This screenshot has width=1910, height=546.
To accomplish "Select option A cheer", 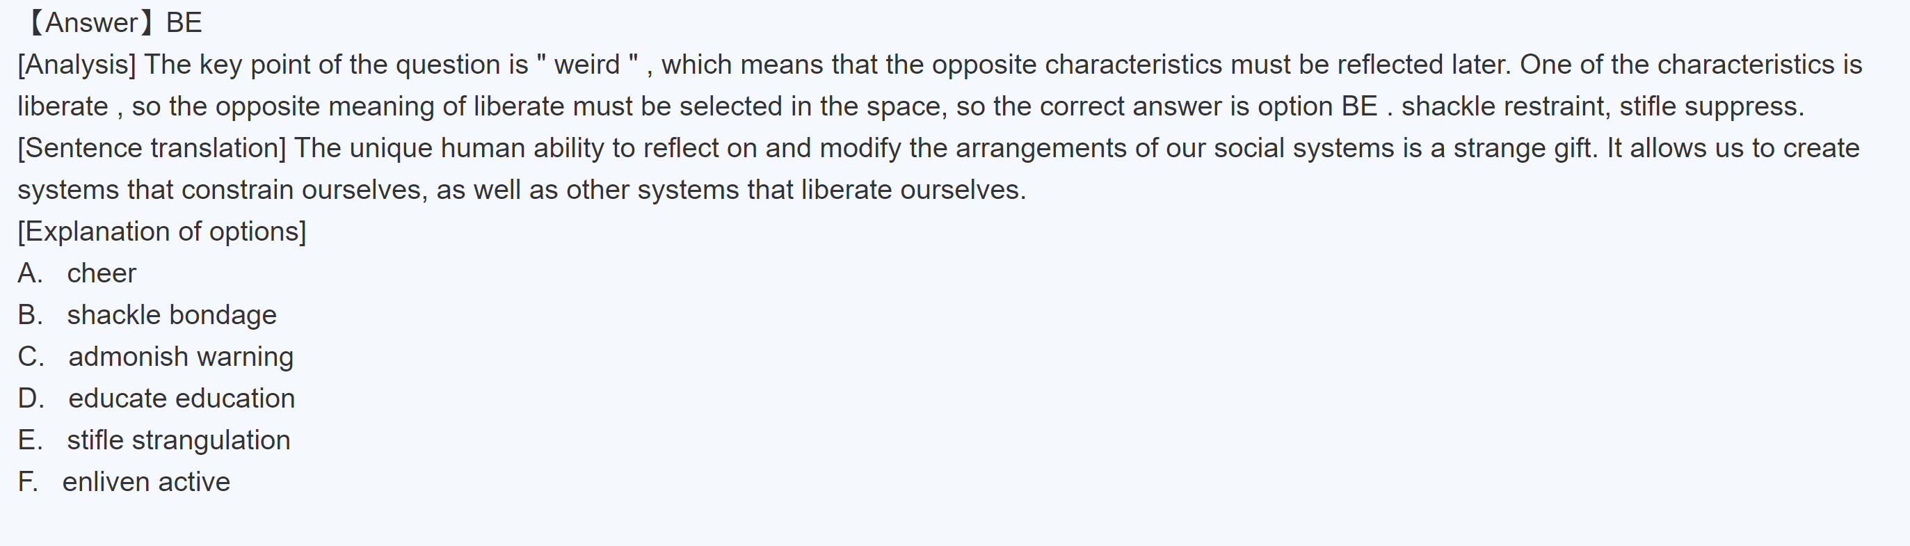I will (102, 274).
